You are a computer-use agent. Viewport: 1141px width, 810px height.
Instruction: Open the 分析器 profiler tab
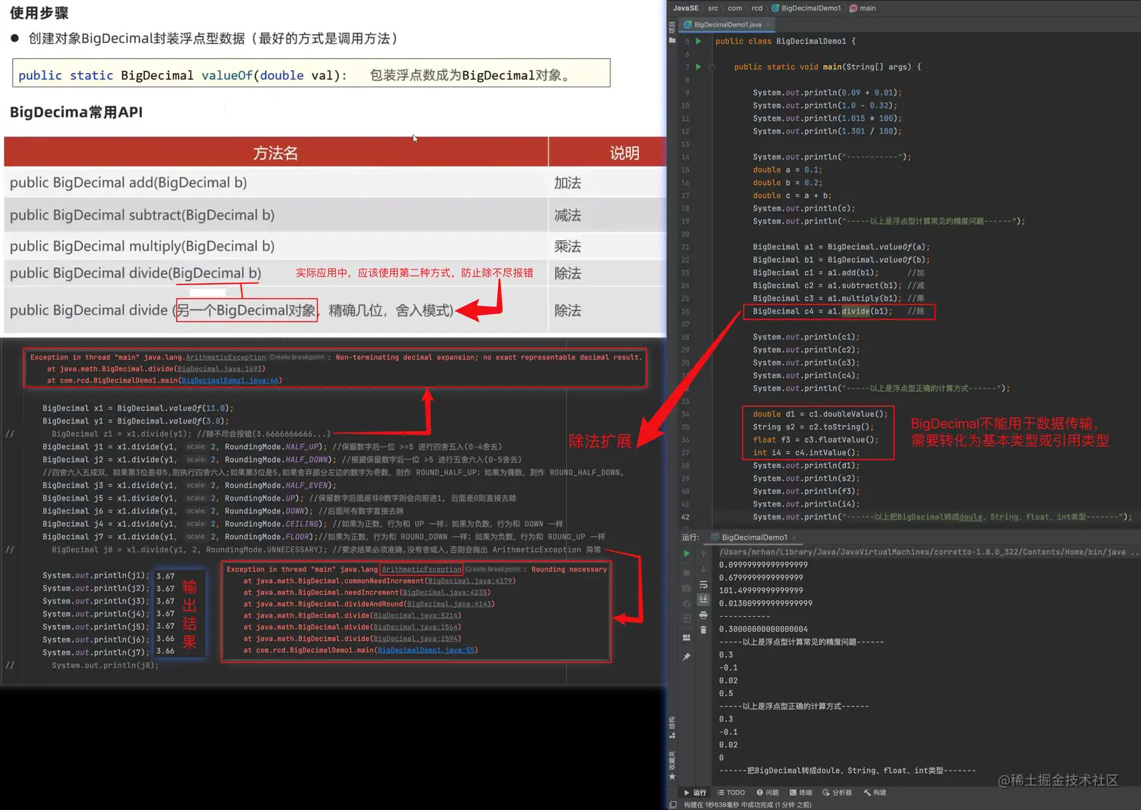837,793
